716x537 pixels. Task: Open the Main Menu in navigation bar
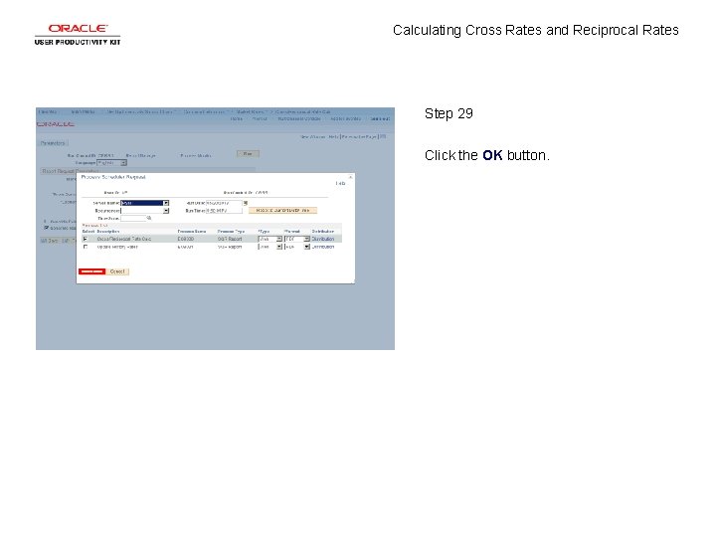pyautogui.click(x=84, y=111)
